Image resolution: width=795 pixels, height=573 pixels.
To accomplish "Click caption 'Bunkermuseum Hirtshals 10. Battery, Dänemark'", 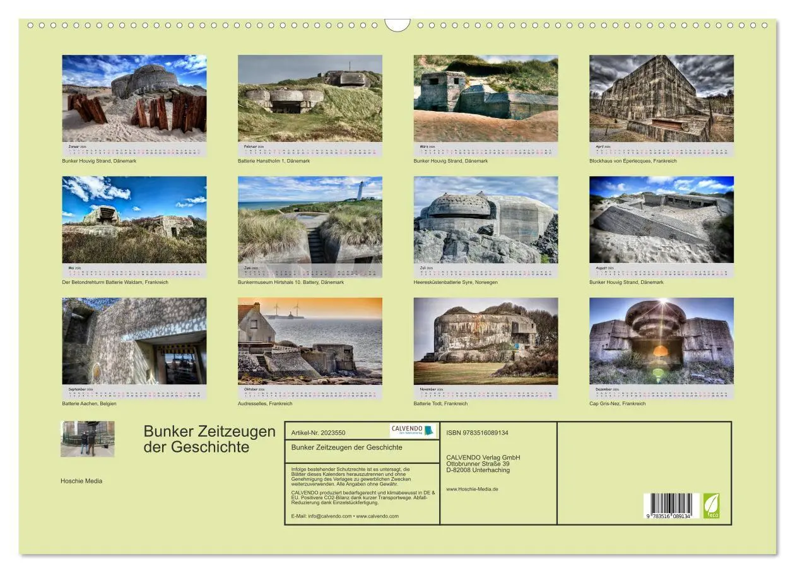I will pyautogui.click(x=291, y=282).
